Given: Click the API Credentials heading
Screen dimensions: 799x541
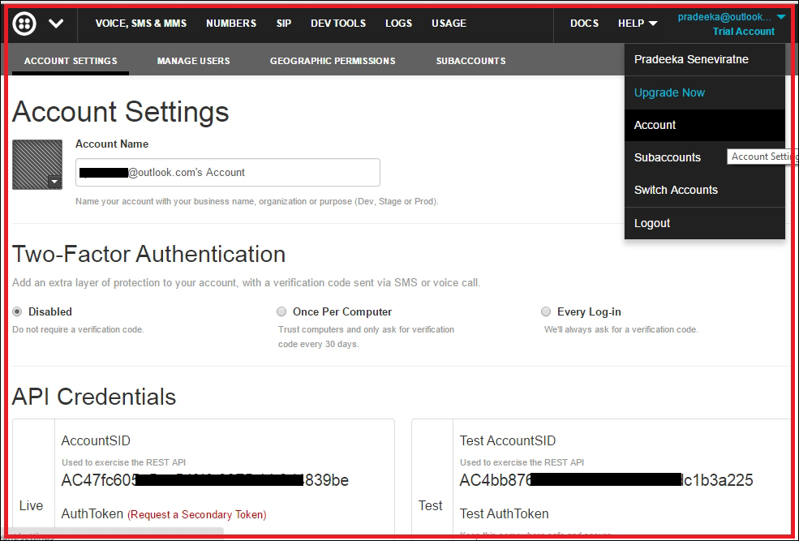Looking at the screenshot, I should pos(94,397).
